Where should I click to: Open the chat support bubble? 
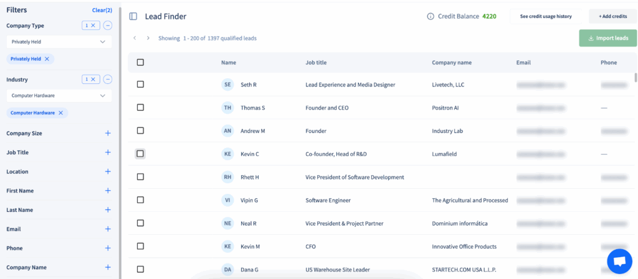tap(619, 261)
